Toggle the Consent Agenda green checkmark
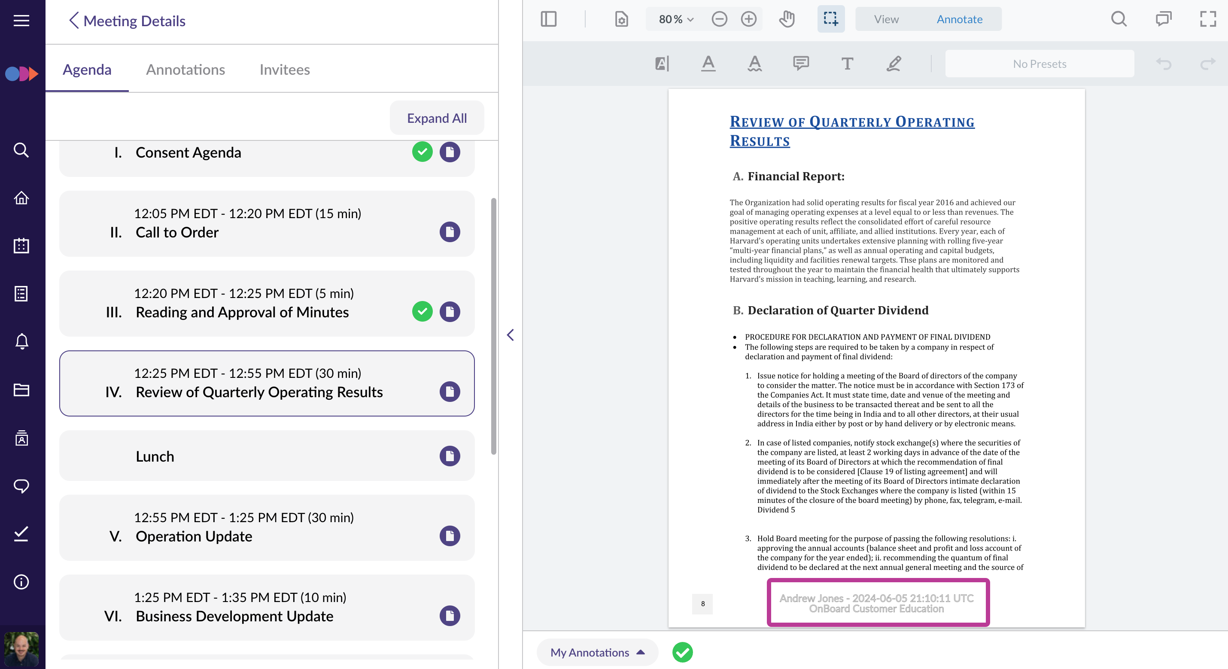The height and width of the screenshot is (669, 1228). point(422,152)
